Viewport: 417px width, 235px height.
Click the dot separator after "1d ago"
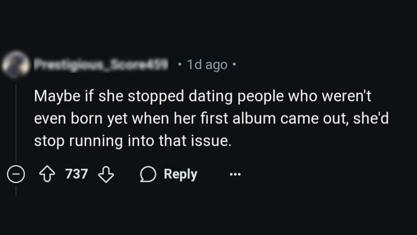tap(234, 65)
